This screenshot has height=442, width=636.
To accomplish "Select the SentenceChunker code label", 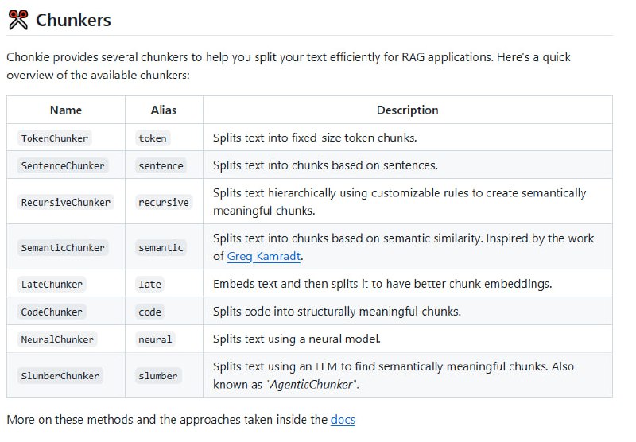I will tap(63, 165).
